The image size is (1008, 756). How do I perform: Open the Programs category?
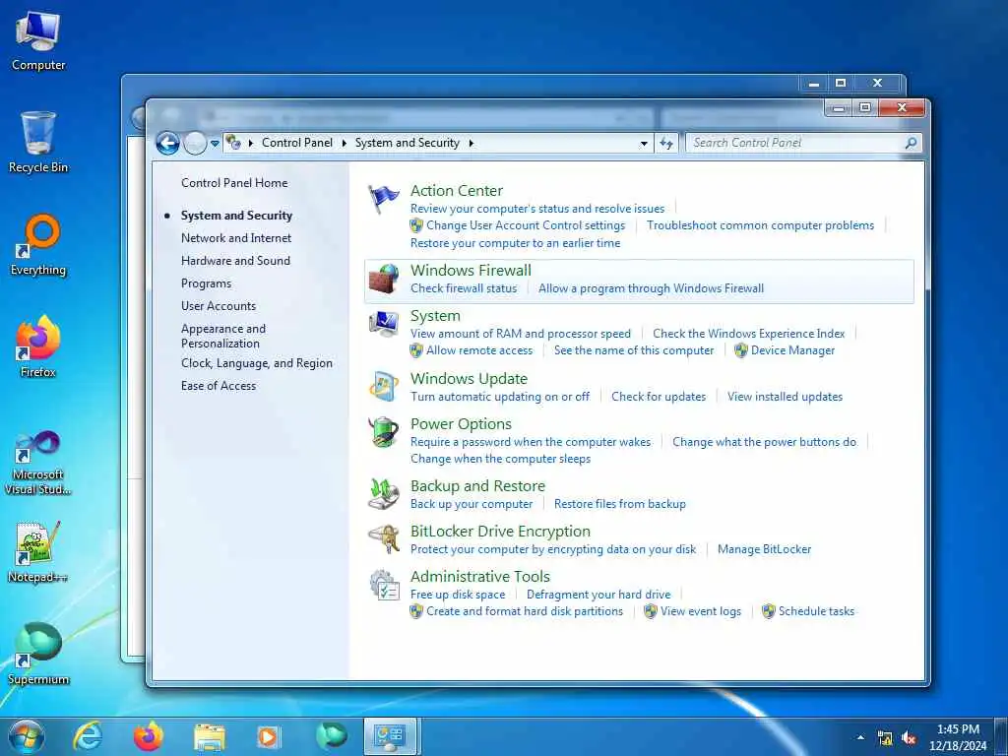pos(206,283)
